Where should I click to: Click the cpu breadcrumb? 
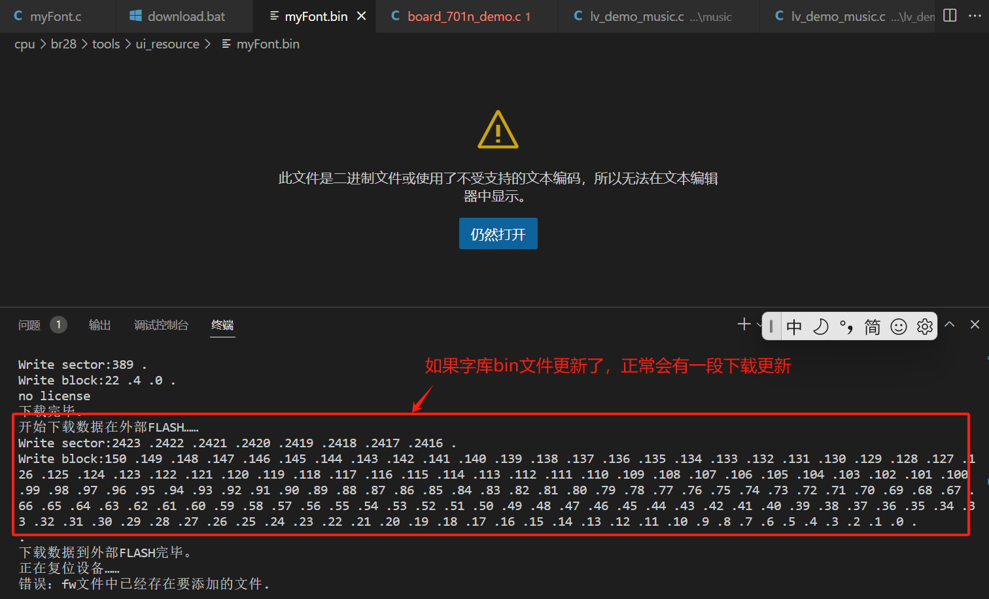[x=25, y=44]
